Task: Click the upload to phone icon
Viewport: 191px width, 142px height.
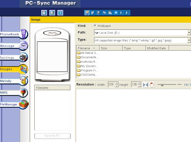Action: [x=127, y=13]
